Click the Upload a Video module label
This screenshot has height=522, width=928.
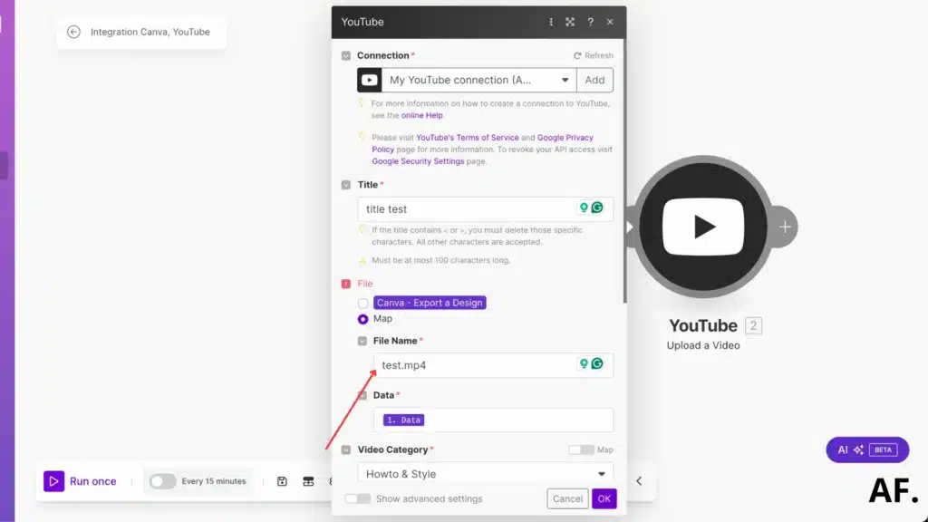[703, 345]
